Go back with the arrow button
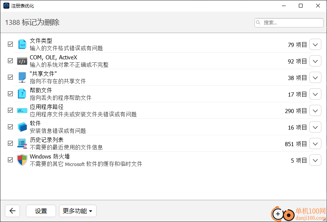The height and width of the screenshot is (222, 327). [x=12, y=211]
